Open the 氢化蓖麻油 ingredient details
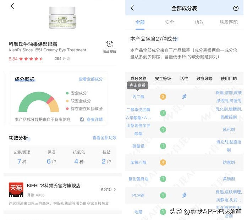Screen dimensions: 247x220 coord(138,179)
